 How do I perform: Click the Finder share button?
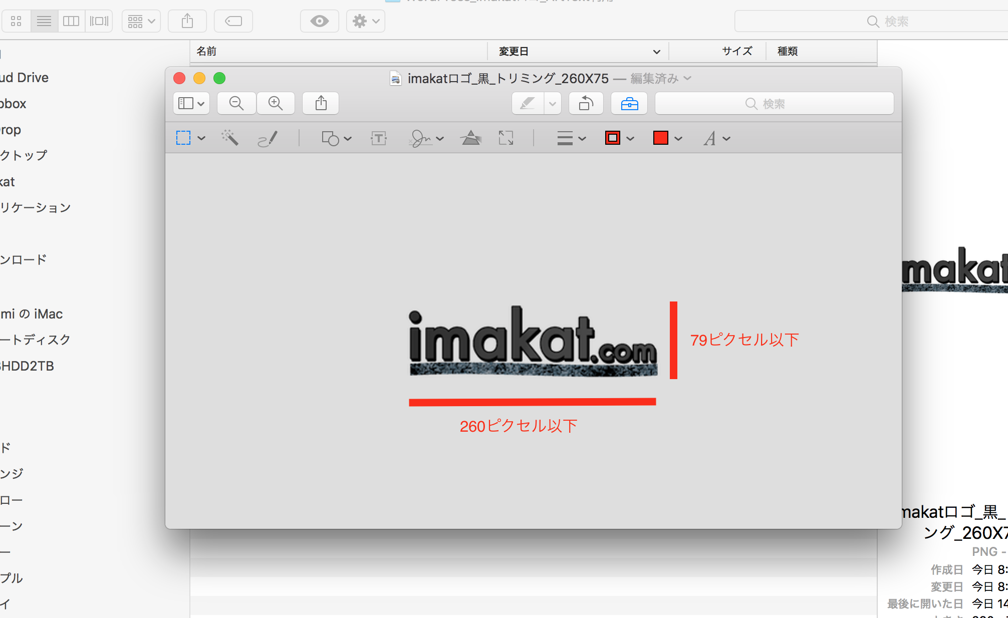pyautogui.click(x=187, y=21)
